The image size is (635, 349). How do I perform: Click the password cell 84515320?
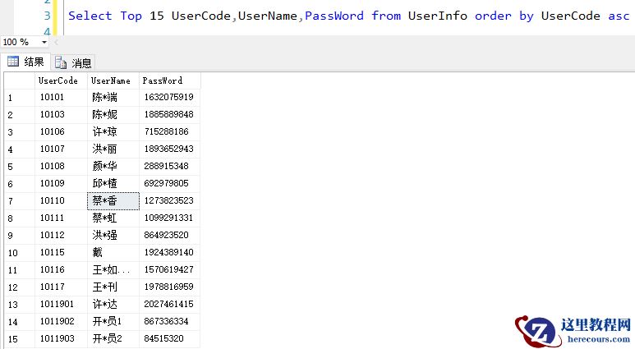(164, 339)
